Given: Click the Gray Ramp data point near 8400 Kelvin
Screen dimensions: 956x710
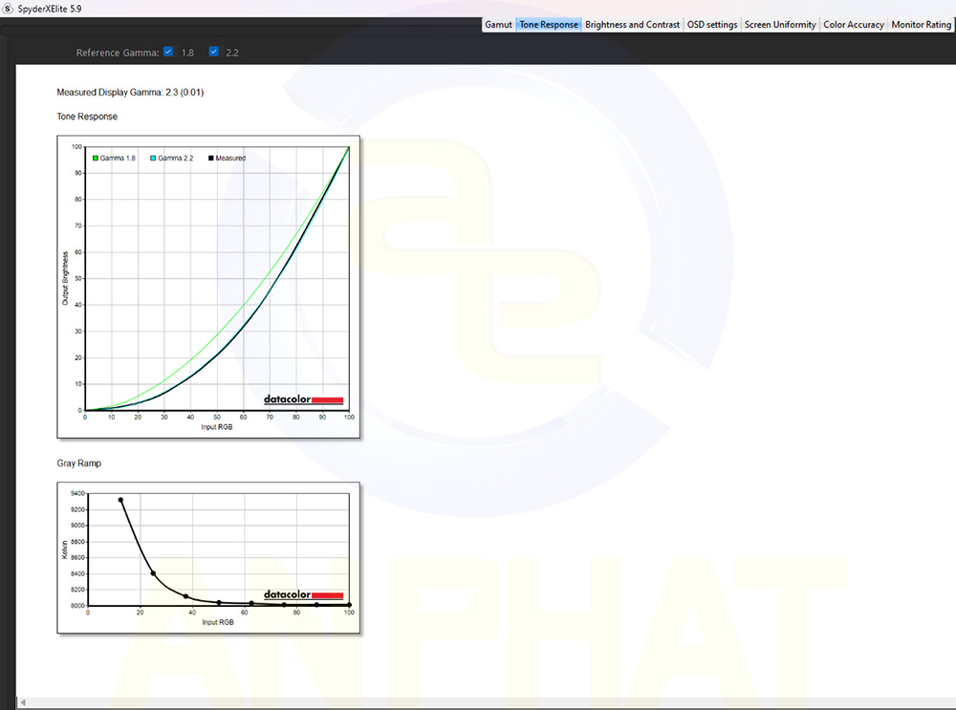Looking at the screenshot, I should click(153, 573).
